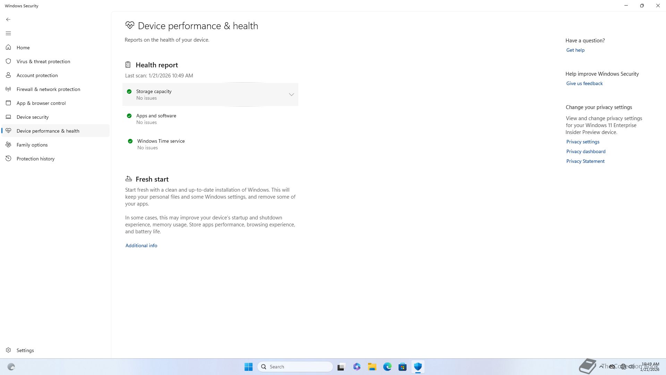Click the back arrow icon
This screenshot has height=375, width=666.
tap(8, 19)
